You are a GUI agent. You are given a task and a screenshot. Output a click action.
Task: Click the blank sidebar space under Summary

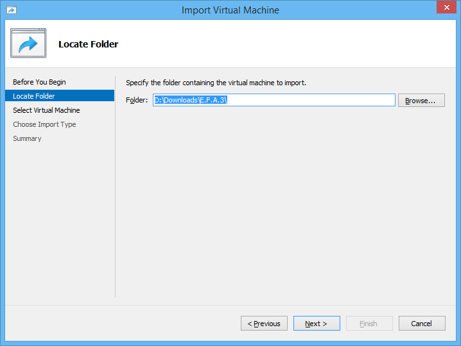click(58, 218)
